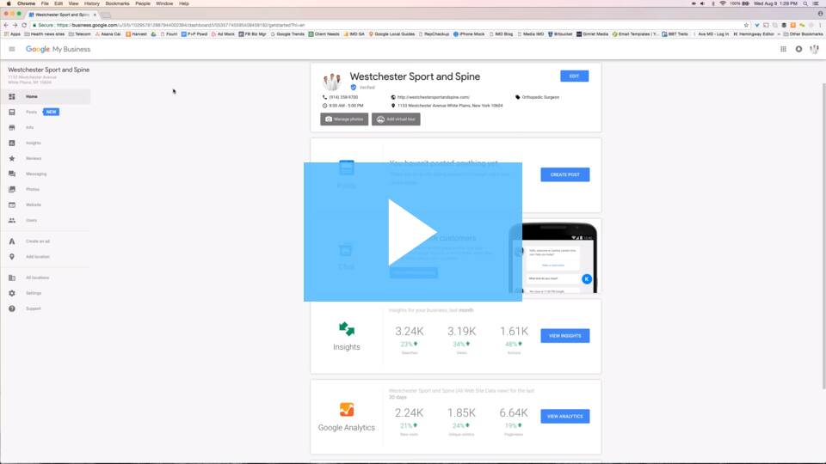This screenshot has height=464, width=826.
Task: Open the Google Trends bookmark
Action: (287, 34)
